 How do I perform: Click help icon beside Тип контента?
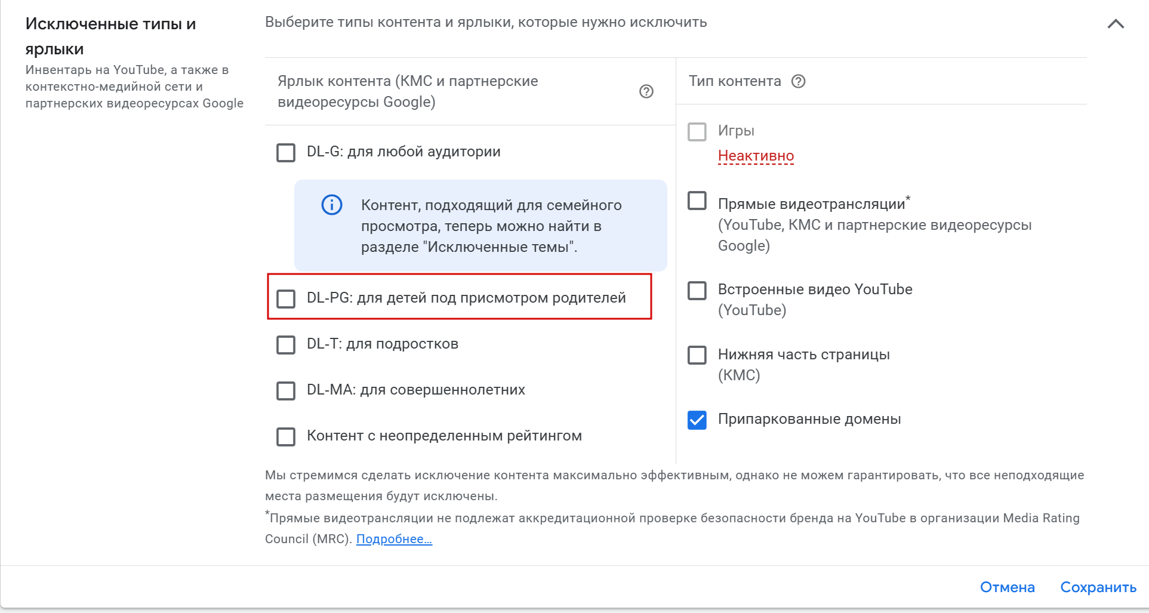click(x=798, y=81)
